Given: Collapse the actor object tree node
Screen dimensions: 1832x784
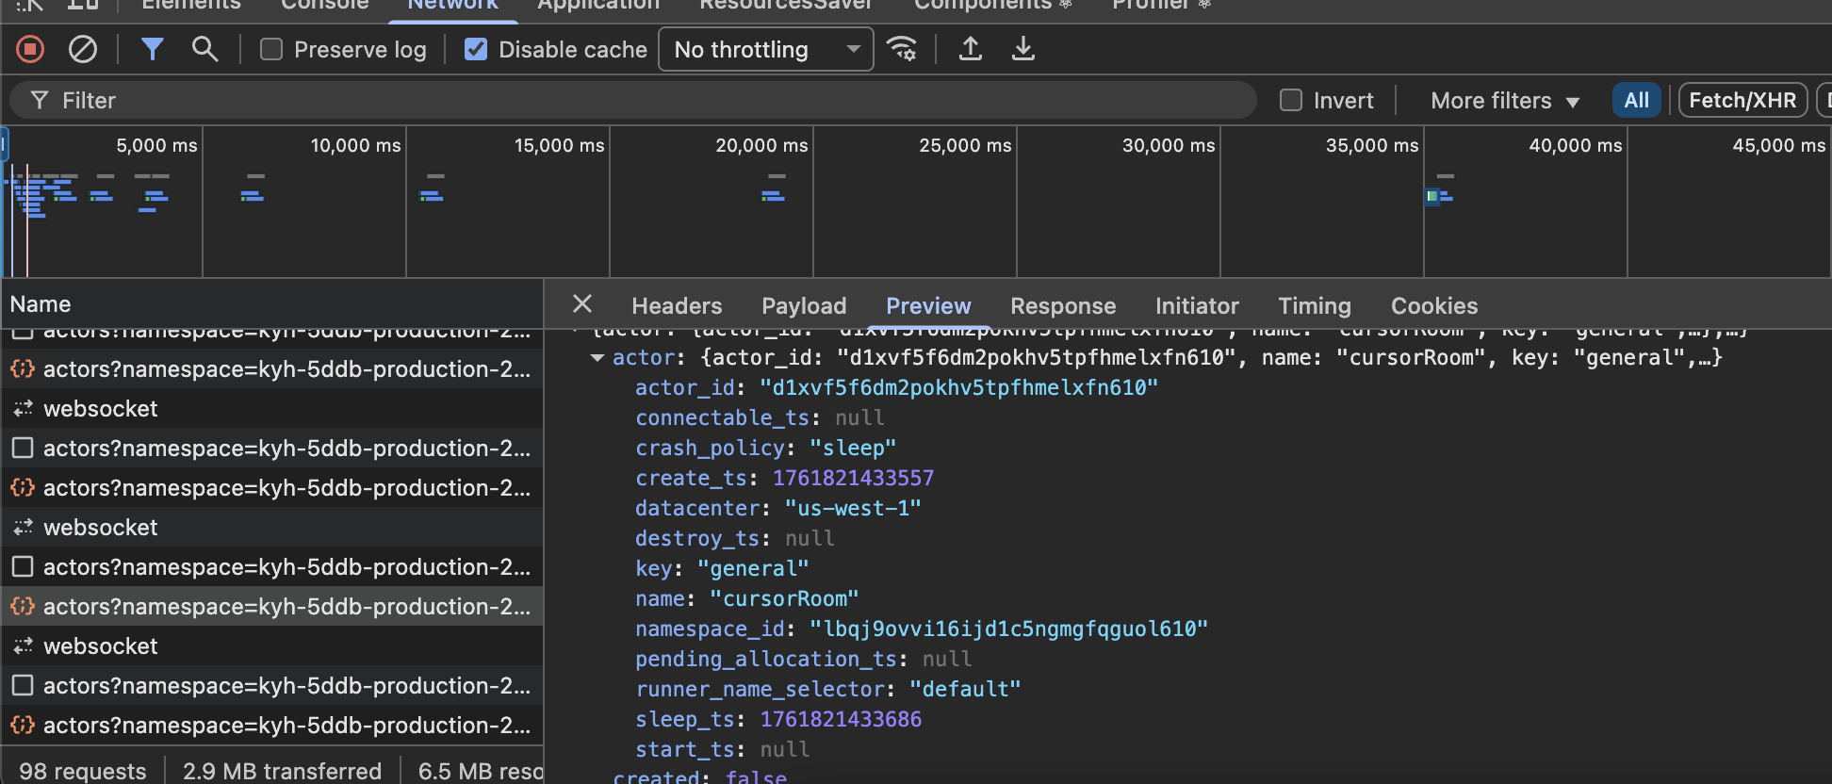Looking at the screenshot, I should (597, 358).
